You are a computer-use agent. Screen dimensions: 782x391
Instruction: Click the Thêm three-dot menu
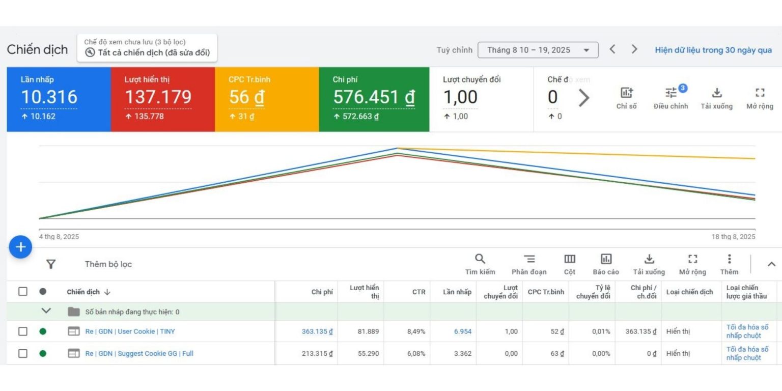click(x=729, y=259)
